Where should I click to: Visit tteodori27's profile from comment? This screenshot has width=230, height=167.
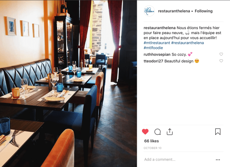[153, 61]
